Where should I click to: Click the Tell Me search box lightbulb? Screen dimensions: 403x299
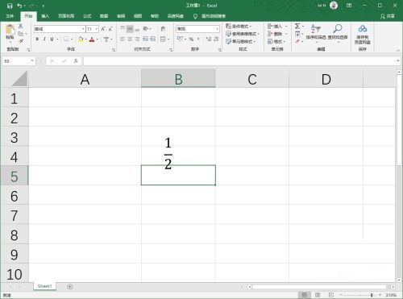195,16
